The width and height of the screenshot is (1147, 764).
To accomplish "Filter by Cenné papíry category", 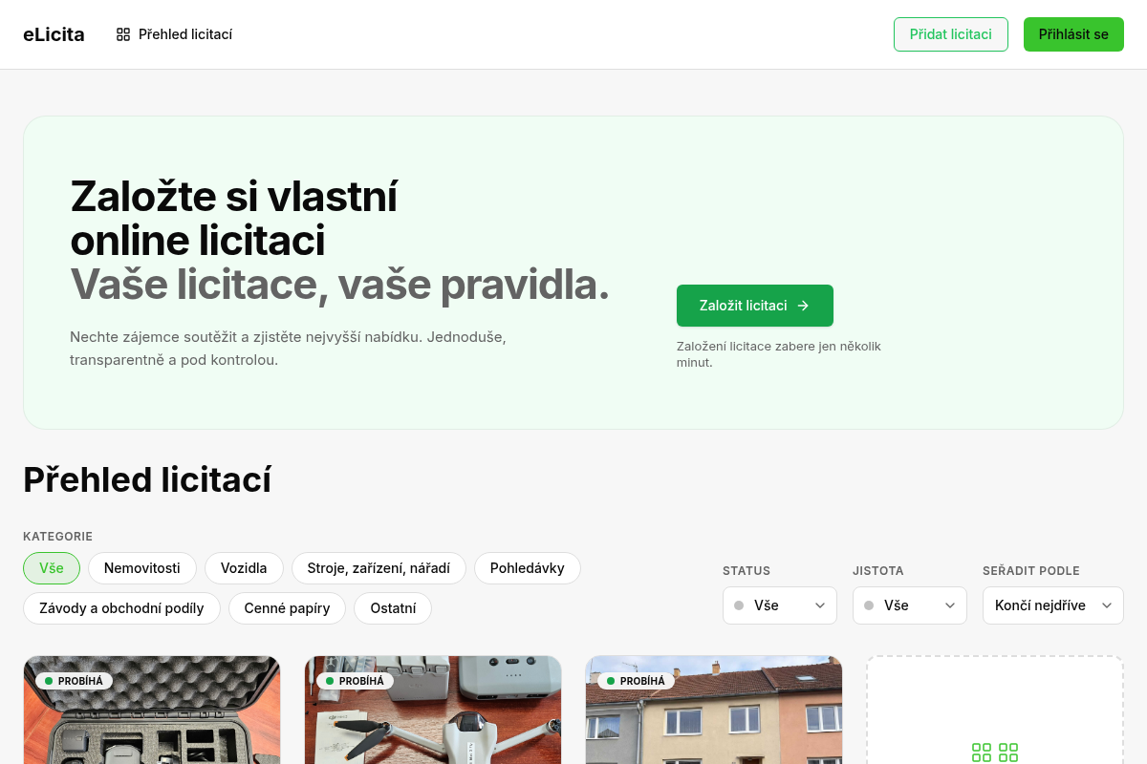I will [287, 608].
